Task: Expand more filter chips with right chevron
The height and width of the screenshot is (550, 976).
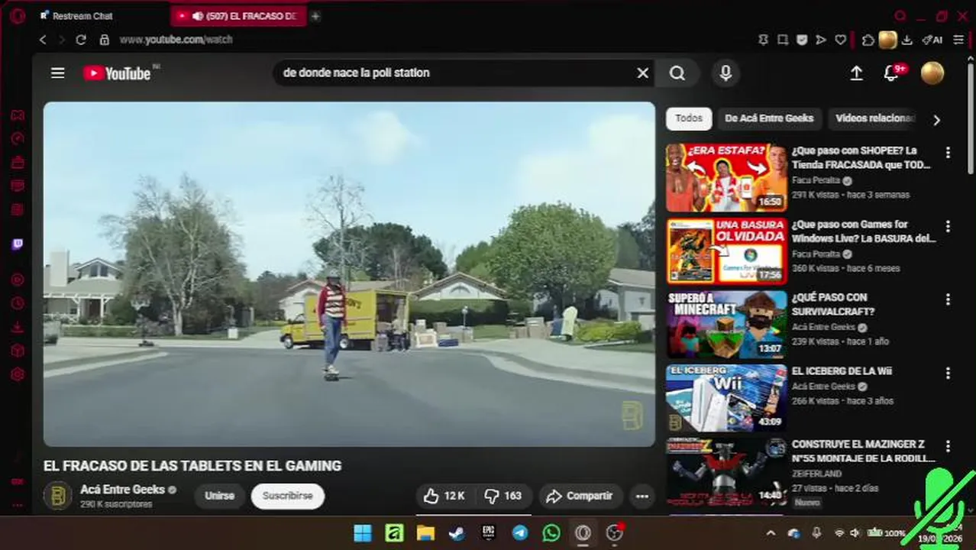Action: coord(936,119)
